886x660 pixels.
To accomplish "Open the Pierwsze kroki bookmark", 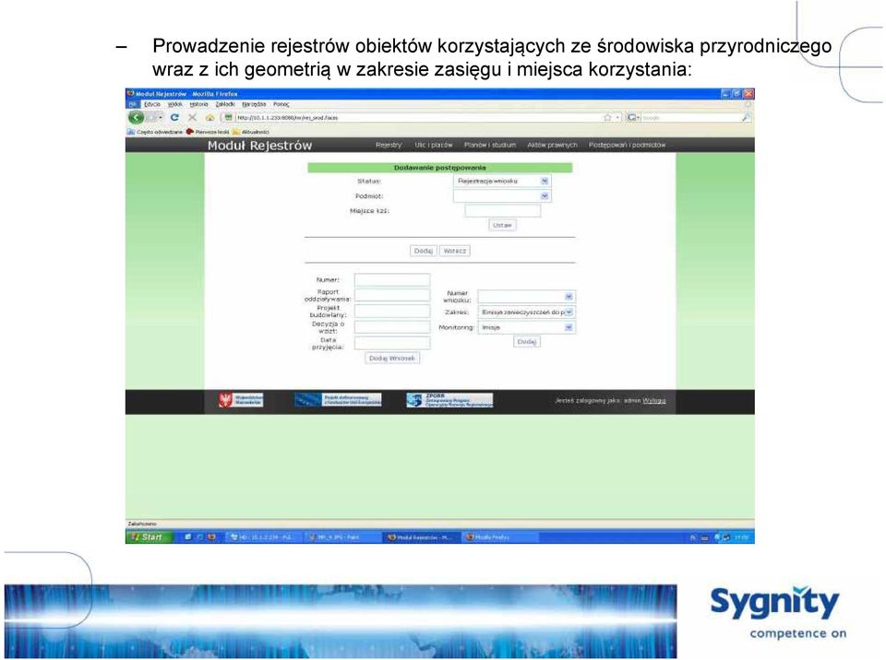I will point(208,132).
